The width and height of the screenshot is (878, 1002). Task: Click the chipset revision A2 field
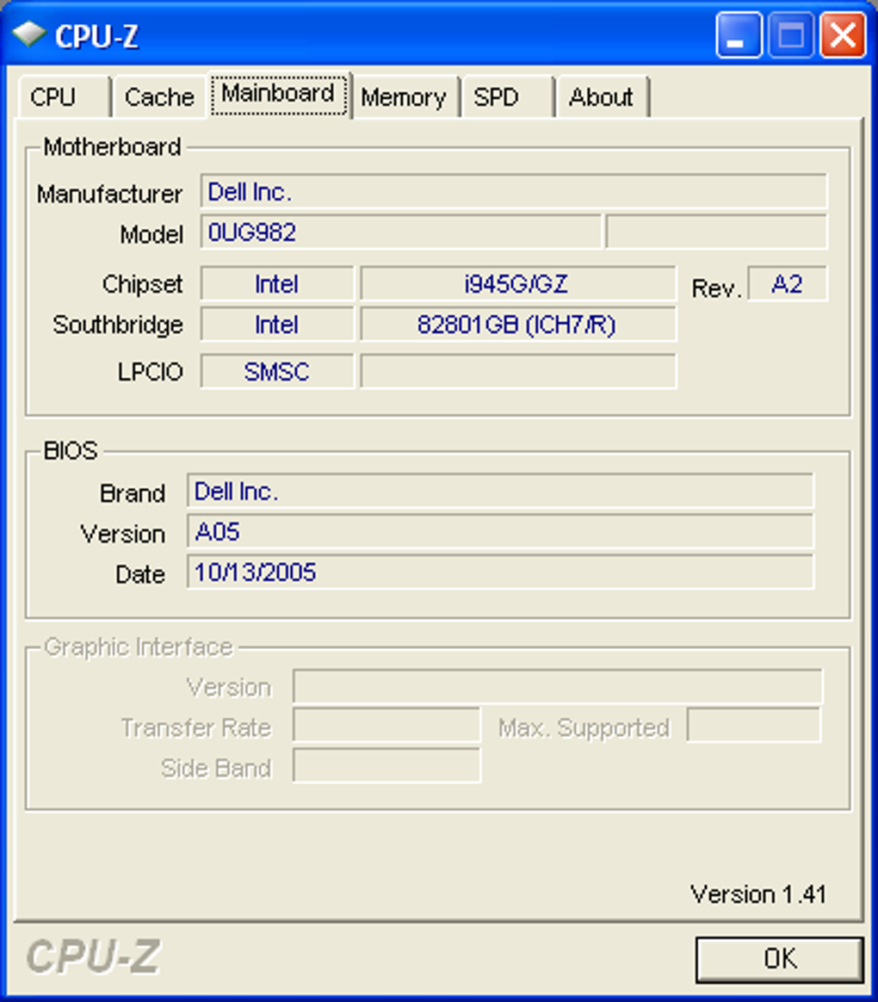(788, 284)
